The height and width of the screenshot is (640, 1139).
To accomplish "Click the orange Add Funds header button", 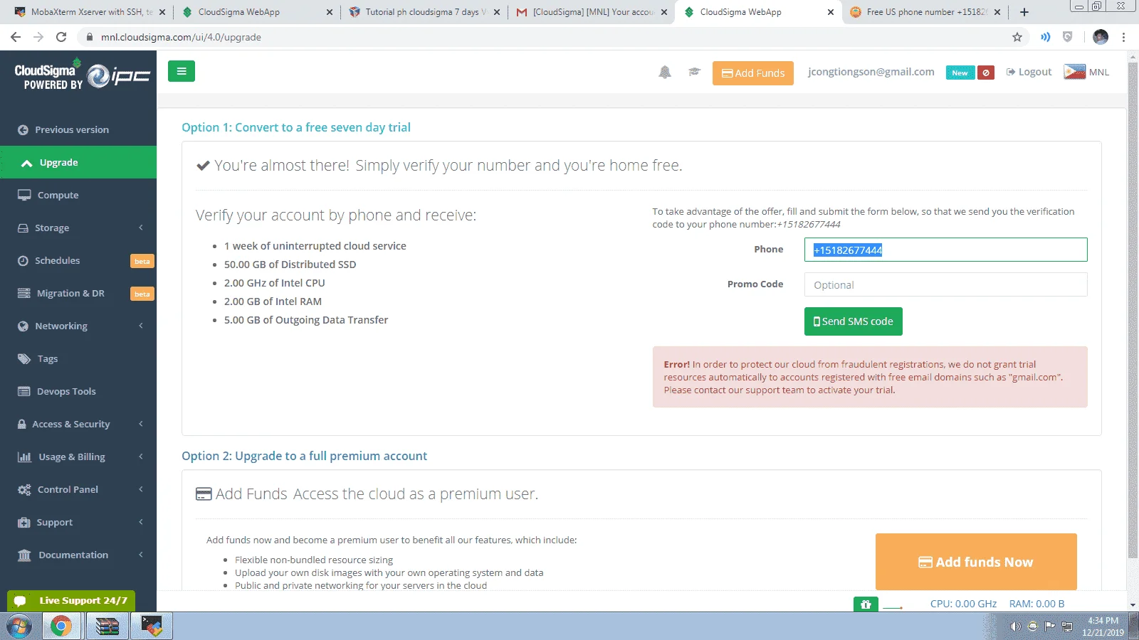I will point(752,73).
